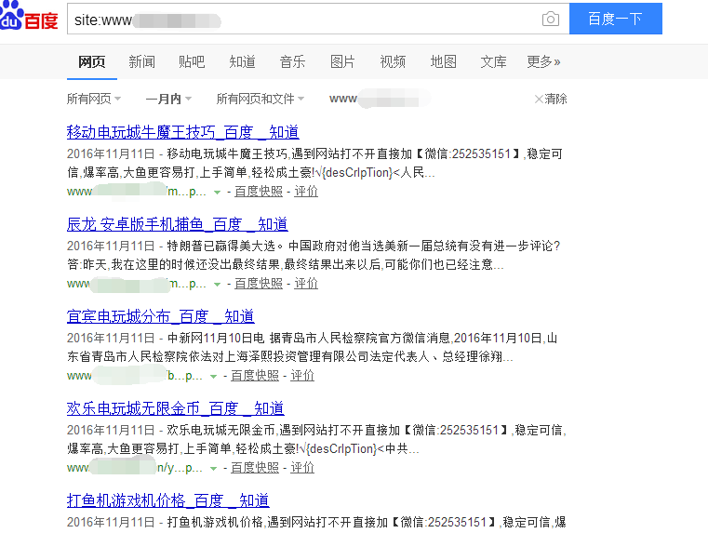The image size is (708, 533).
Task: Click the camera image search icon
Action: click(x=551, y=20)
